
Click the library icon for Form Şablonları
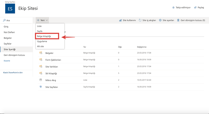point(41,59)
